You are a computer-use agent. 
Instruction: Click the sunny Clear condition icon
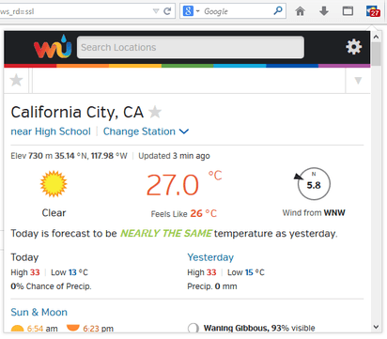[x=54, y=184]
